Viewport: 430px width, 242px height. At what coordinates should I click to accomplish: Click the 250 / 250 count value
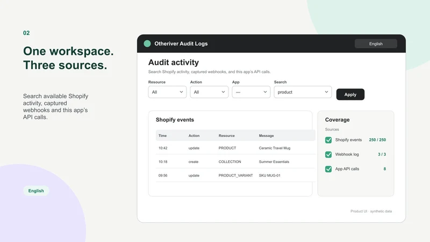(x=377, y=140)
